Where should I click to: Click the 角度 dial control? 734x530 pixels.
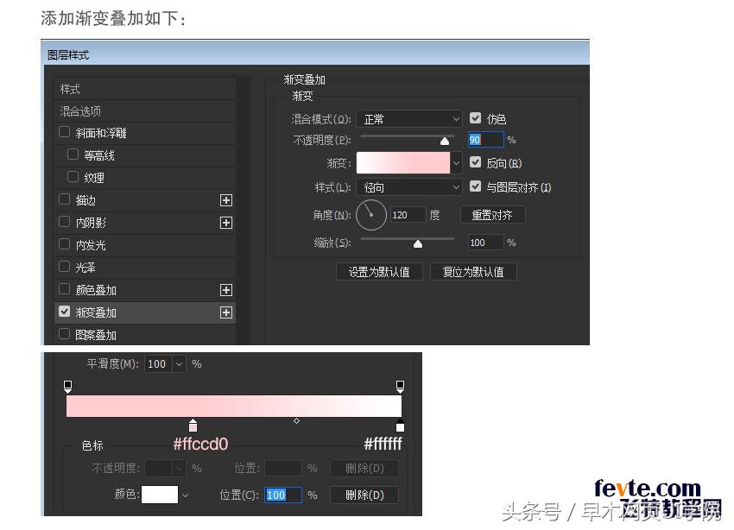tap(370, 214)
